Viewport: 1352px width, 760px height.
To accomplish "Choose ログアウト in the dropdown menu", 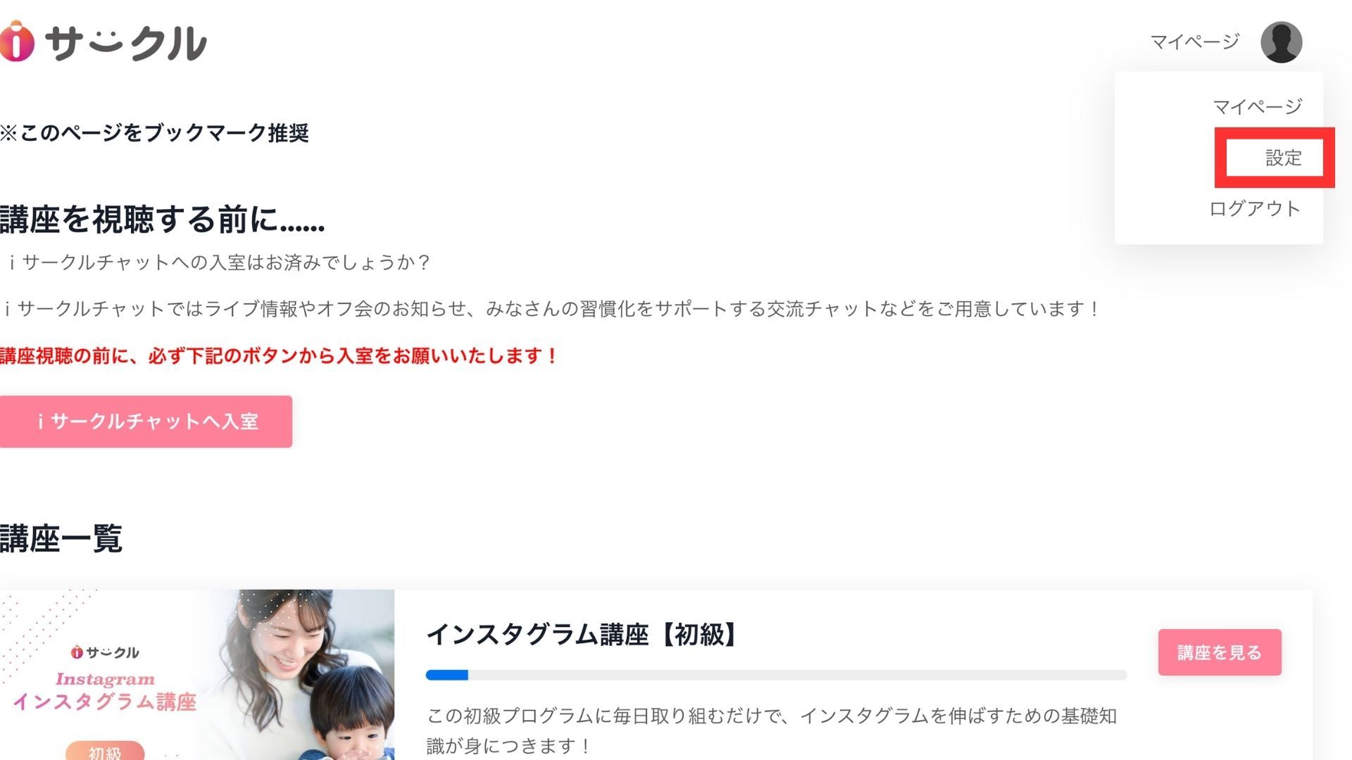I will (1255, 209).
